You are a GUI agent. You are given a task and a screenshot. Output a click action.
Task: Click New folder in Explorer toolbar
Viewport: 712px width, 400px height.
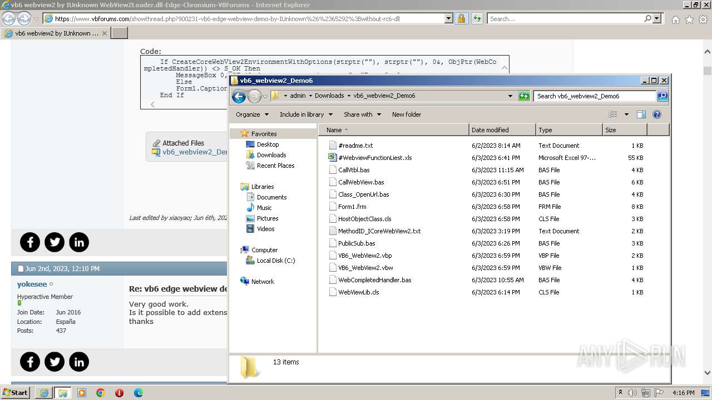407,114
